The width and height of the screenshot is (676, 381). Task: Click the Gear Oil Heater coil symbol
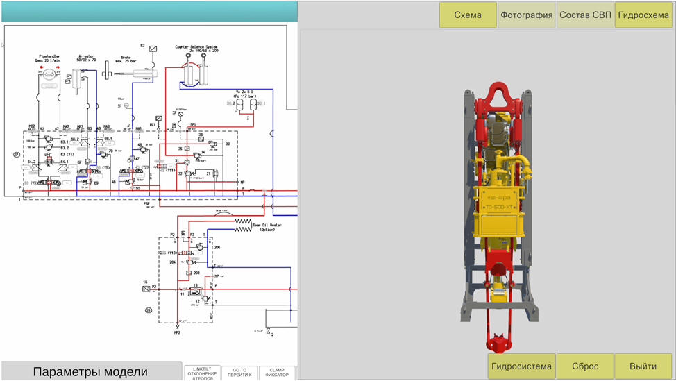(243, 224)
